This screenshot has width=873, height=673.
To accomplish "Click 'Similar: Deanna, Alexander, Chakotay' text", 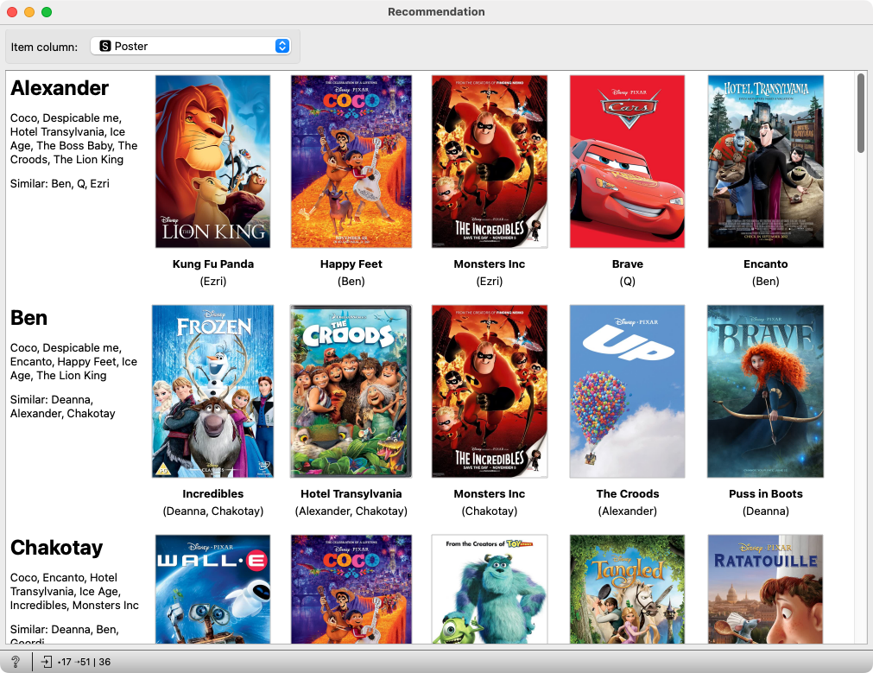I will 62,407.
